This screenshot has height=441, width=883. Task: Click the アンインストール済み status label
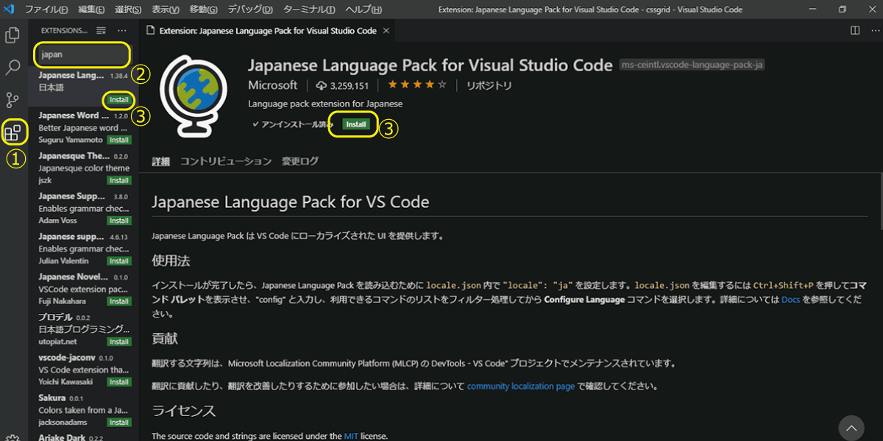(292, 124)
